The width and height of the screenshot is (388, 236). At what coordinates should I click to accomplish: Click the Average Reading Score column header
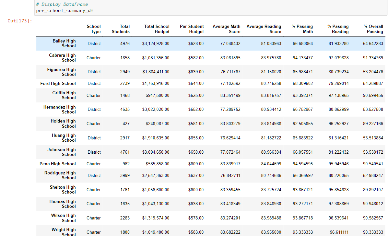coord(264,29)
